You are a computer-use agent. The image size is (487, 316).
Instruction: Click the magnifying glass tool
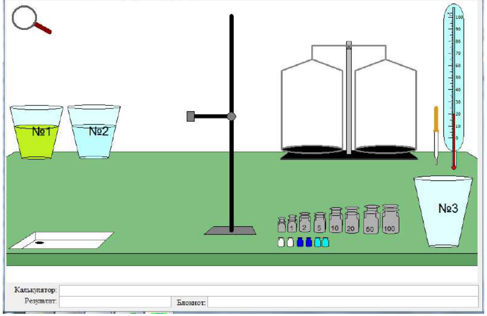(31, 20)
